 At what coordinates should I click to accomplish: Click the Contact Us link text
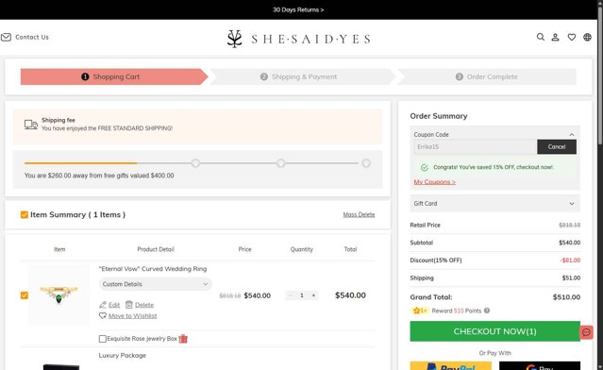(x=32, y=38)
